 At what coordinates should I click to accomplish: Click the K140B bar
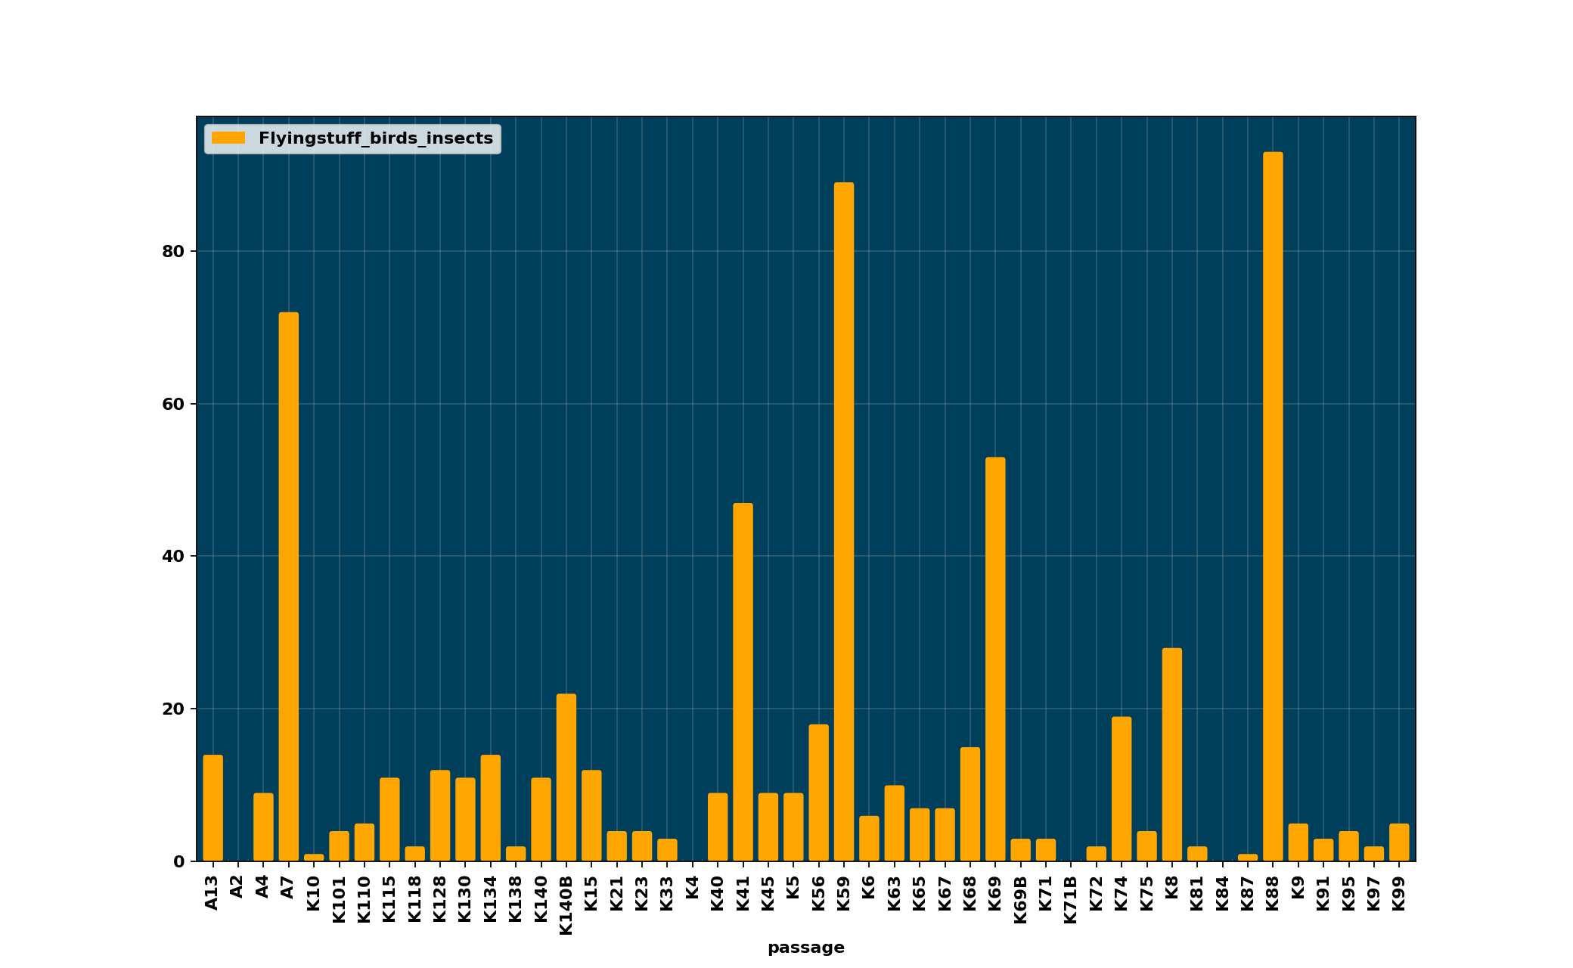point(566,777)
